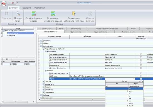The image size is (153, 107).
Task: Click Скрий избраните редове filter icon
Action: (34, 14)
